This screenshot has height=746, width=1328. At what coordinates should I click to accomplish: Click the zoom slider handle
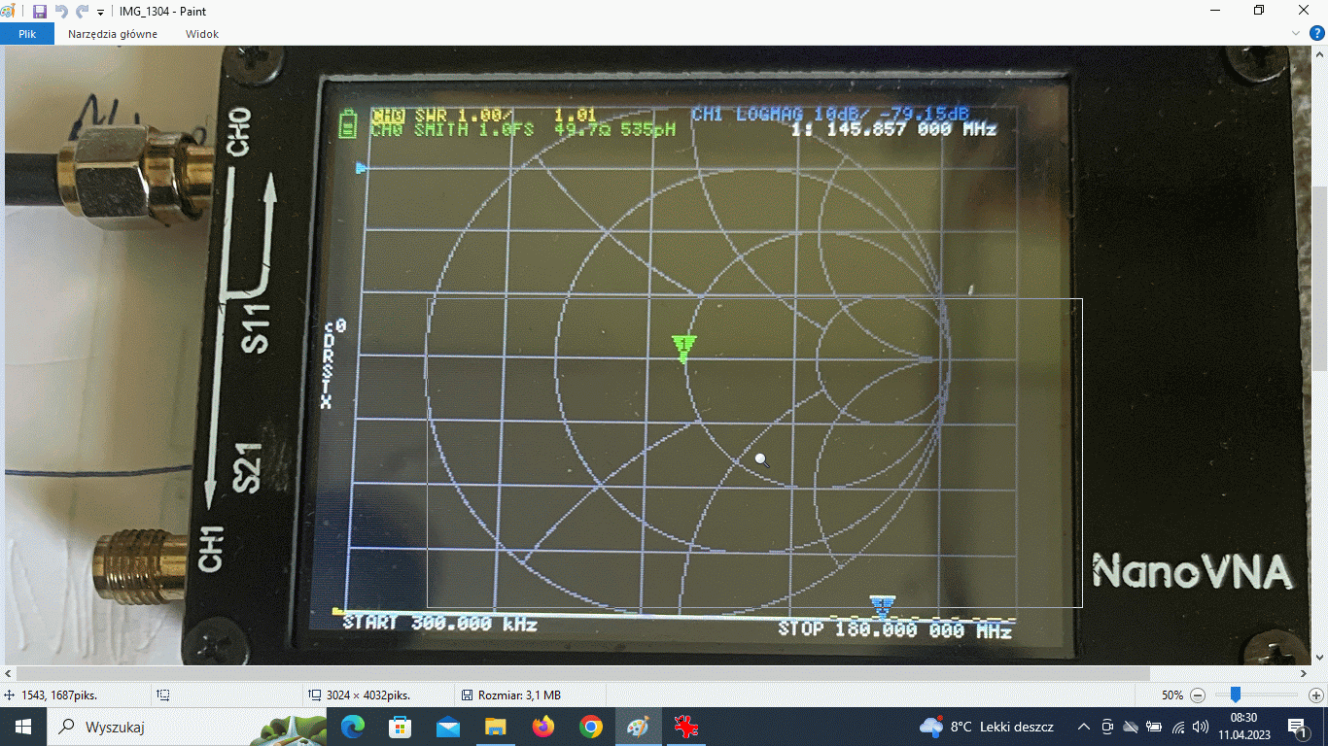(x=1236, y=695)
